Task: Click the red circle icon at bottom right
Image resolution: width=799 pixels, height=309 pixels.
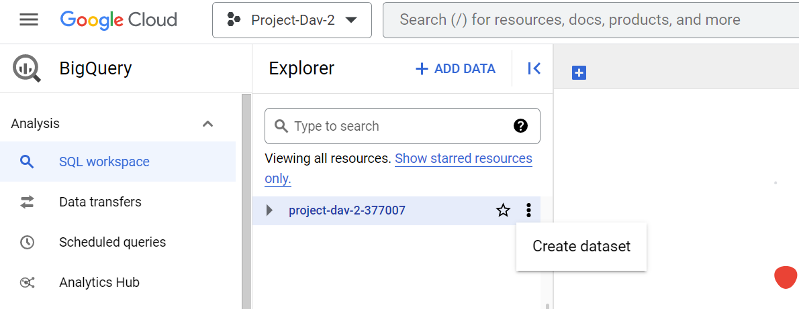Action: pos(785,277)
